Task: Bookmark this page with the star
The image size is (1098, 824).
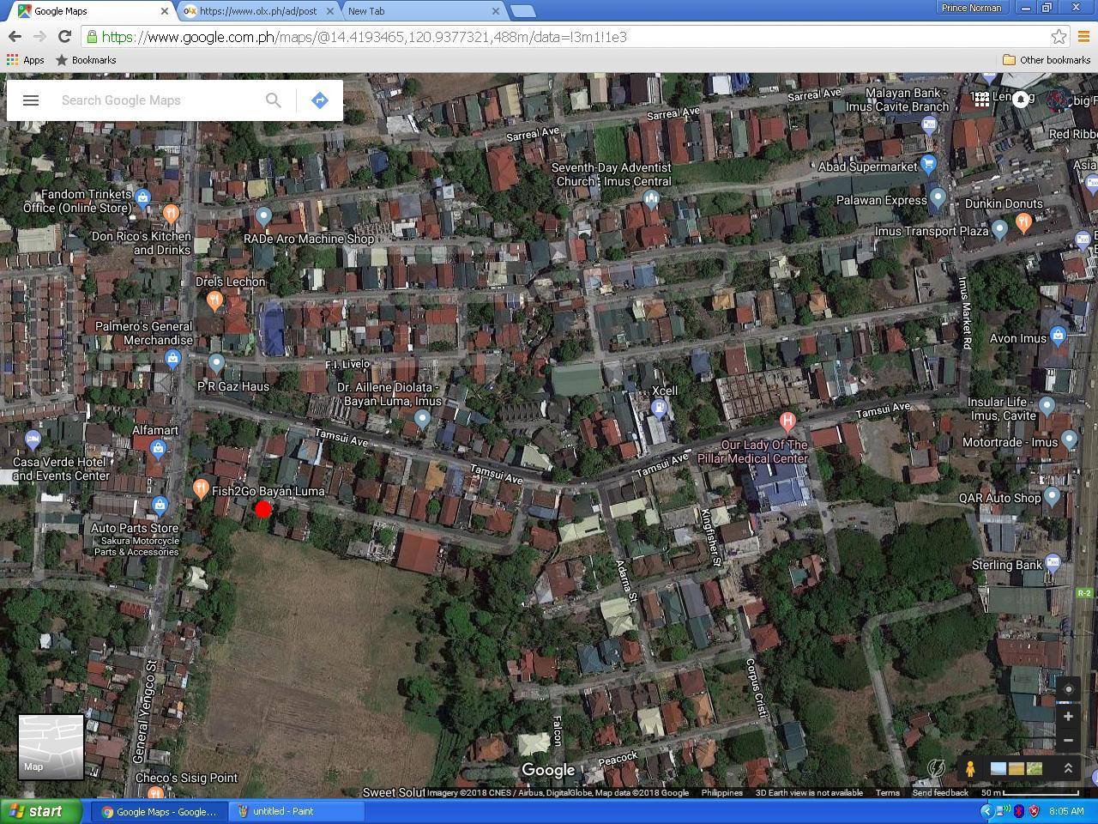Action: coord(1059,37)
